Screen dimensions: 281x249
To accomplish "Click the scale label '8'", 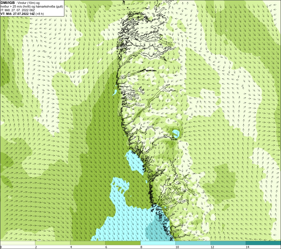I will click(x=141, y=247).
